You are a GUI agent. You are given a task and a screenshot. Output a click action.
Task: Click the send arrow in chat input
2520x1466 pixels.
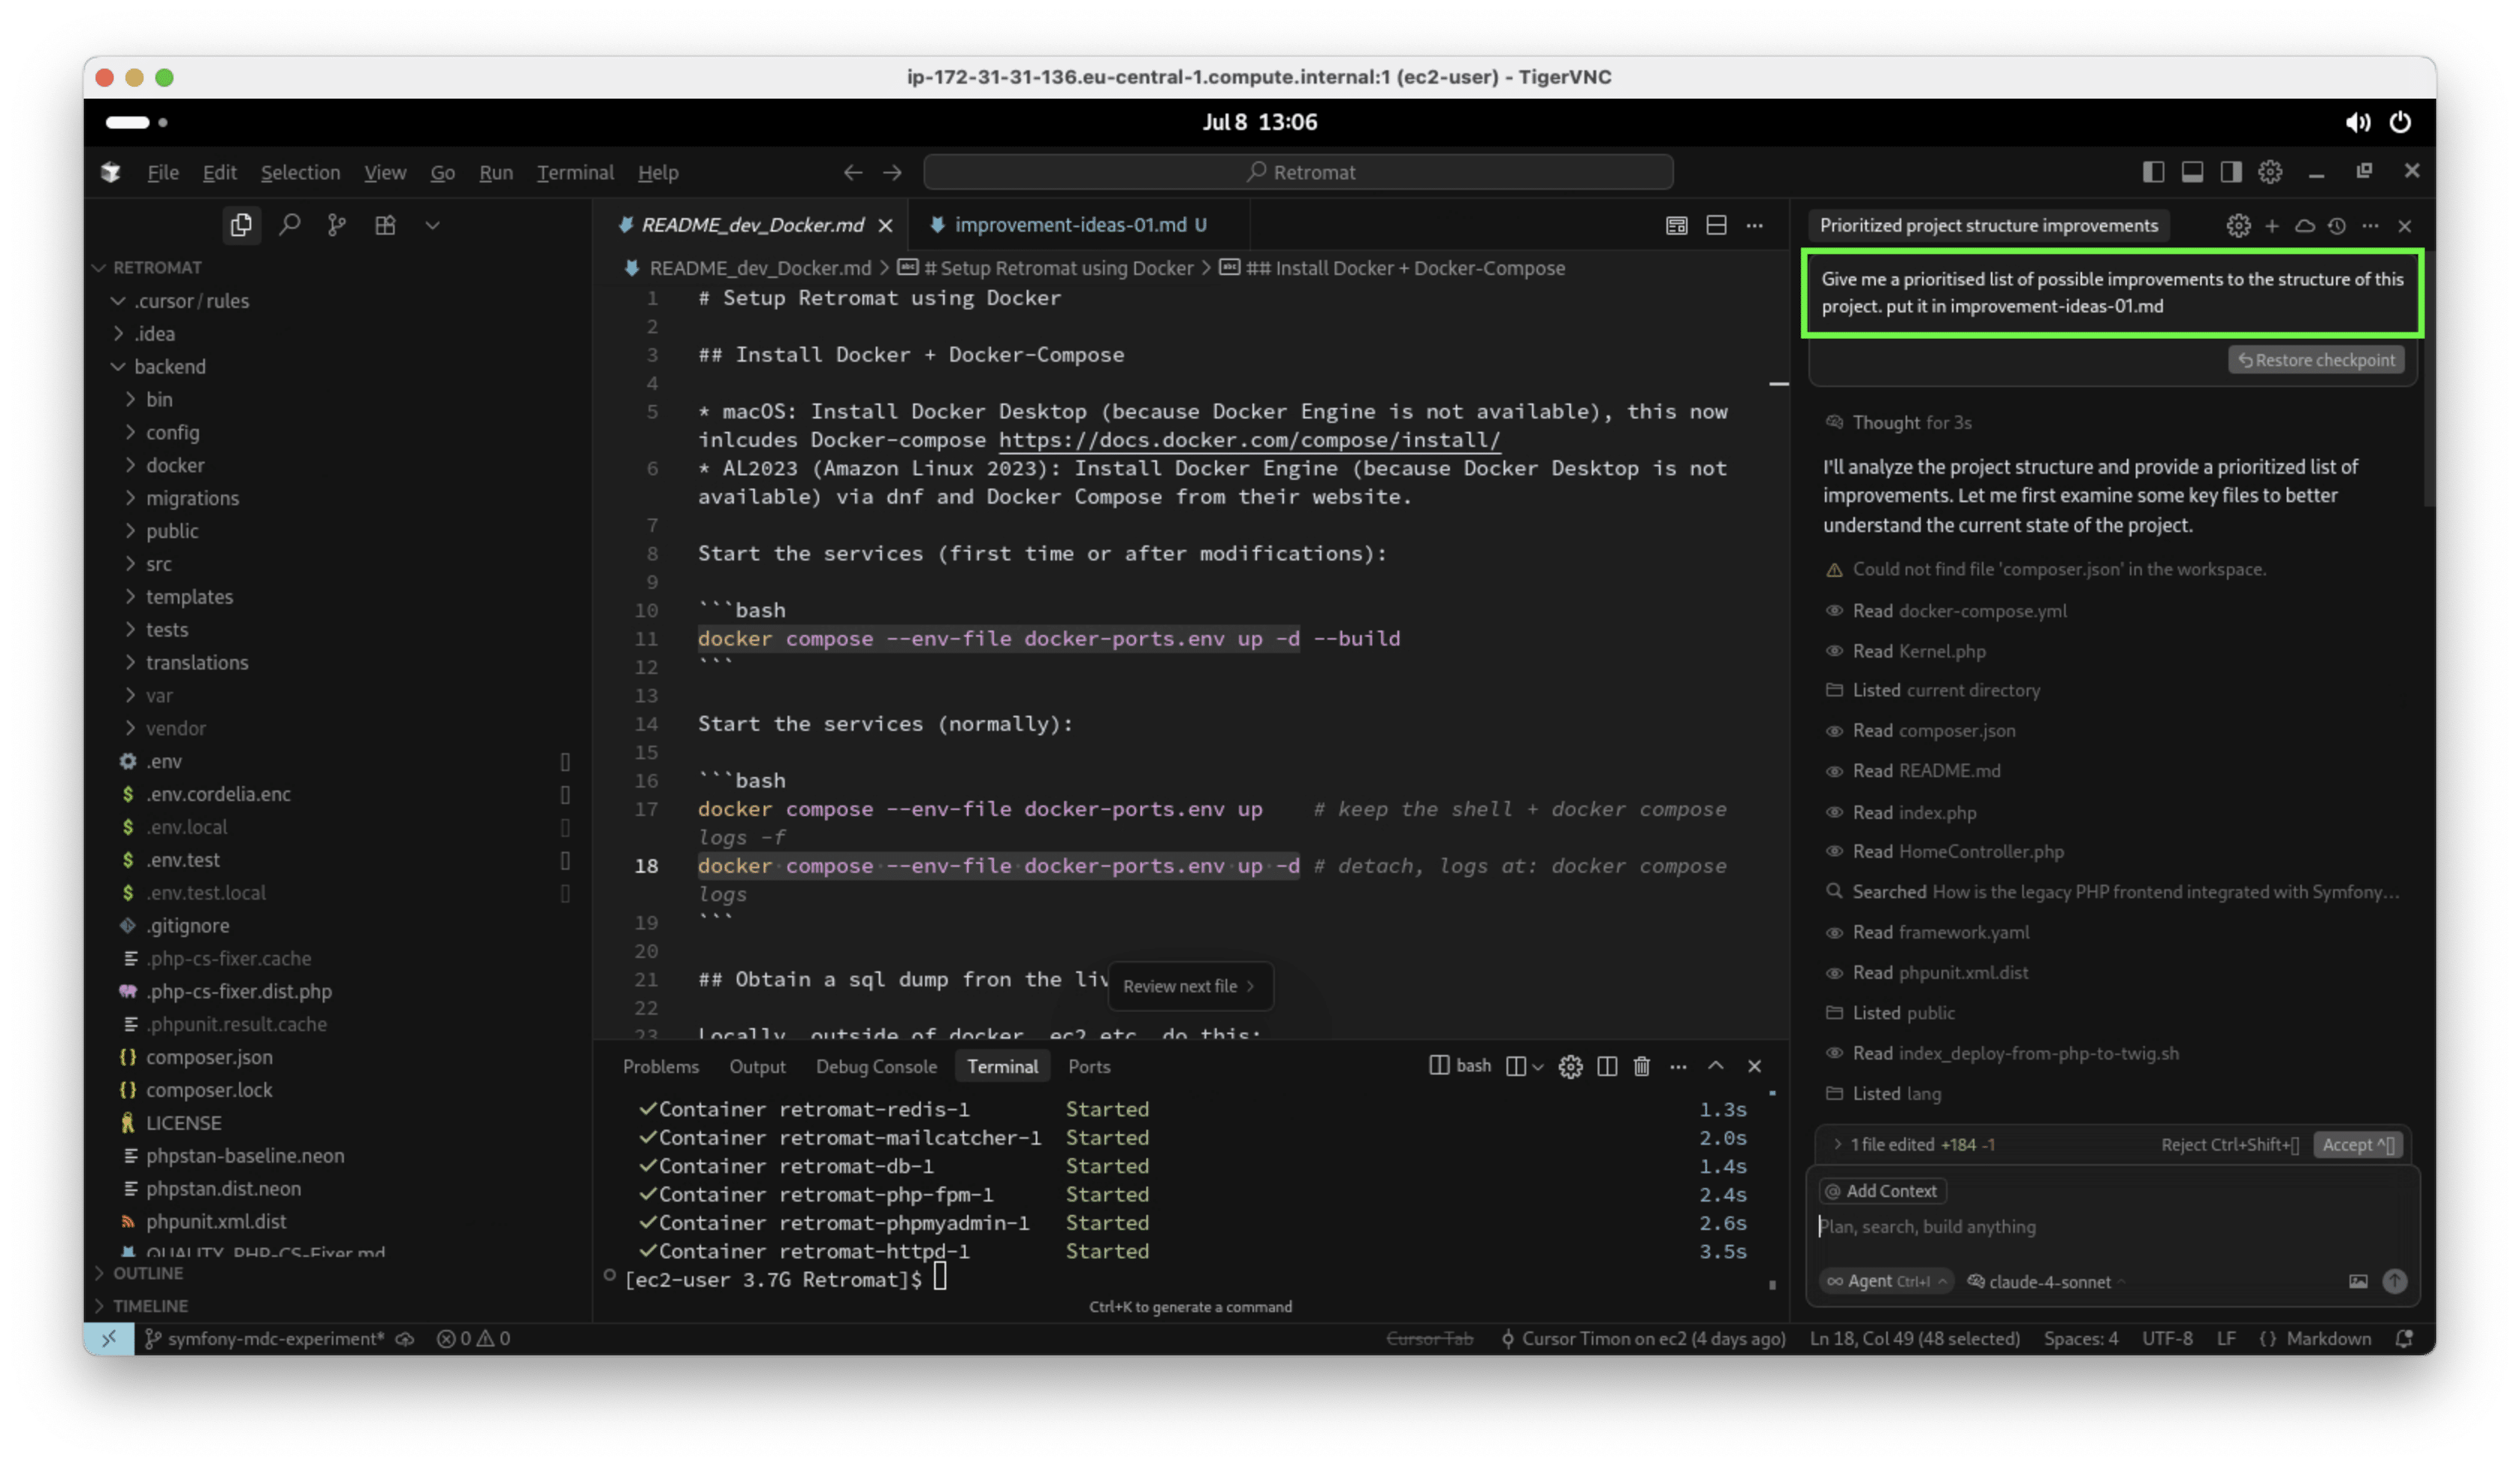[2394, 1281]
